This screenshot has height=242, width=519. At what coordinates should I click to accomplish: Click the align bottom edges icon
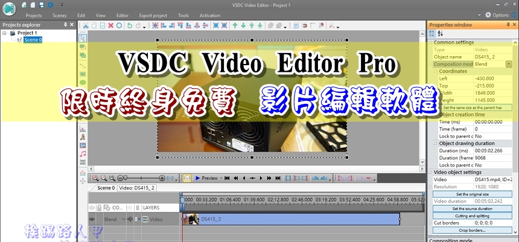click(188, 25)
